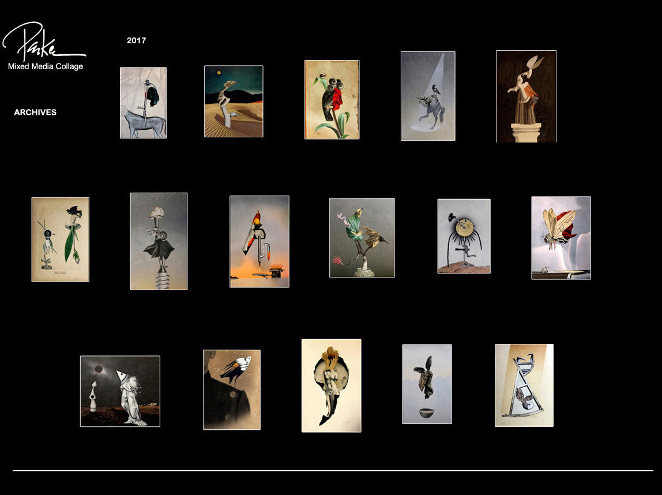The image size is (662, 495).
Task: Open the statue on stone column collage
Action: point(526,96)
